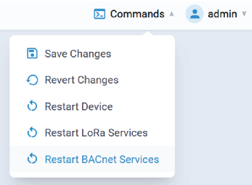Click the Restart LoRa Services rotate icon
This screenshot has height=185, width=252.
pyautogui.click(x=32, y=133)
